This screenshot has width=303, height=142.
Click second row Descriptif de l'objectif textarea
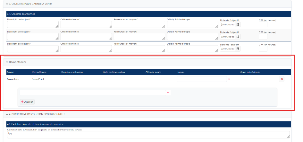click(33, 37)
